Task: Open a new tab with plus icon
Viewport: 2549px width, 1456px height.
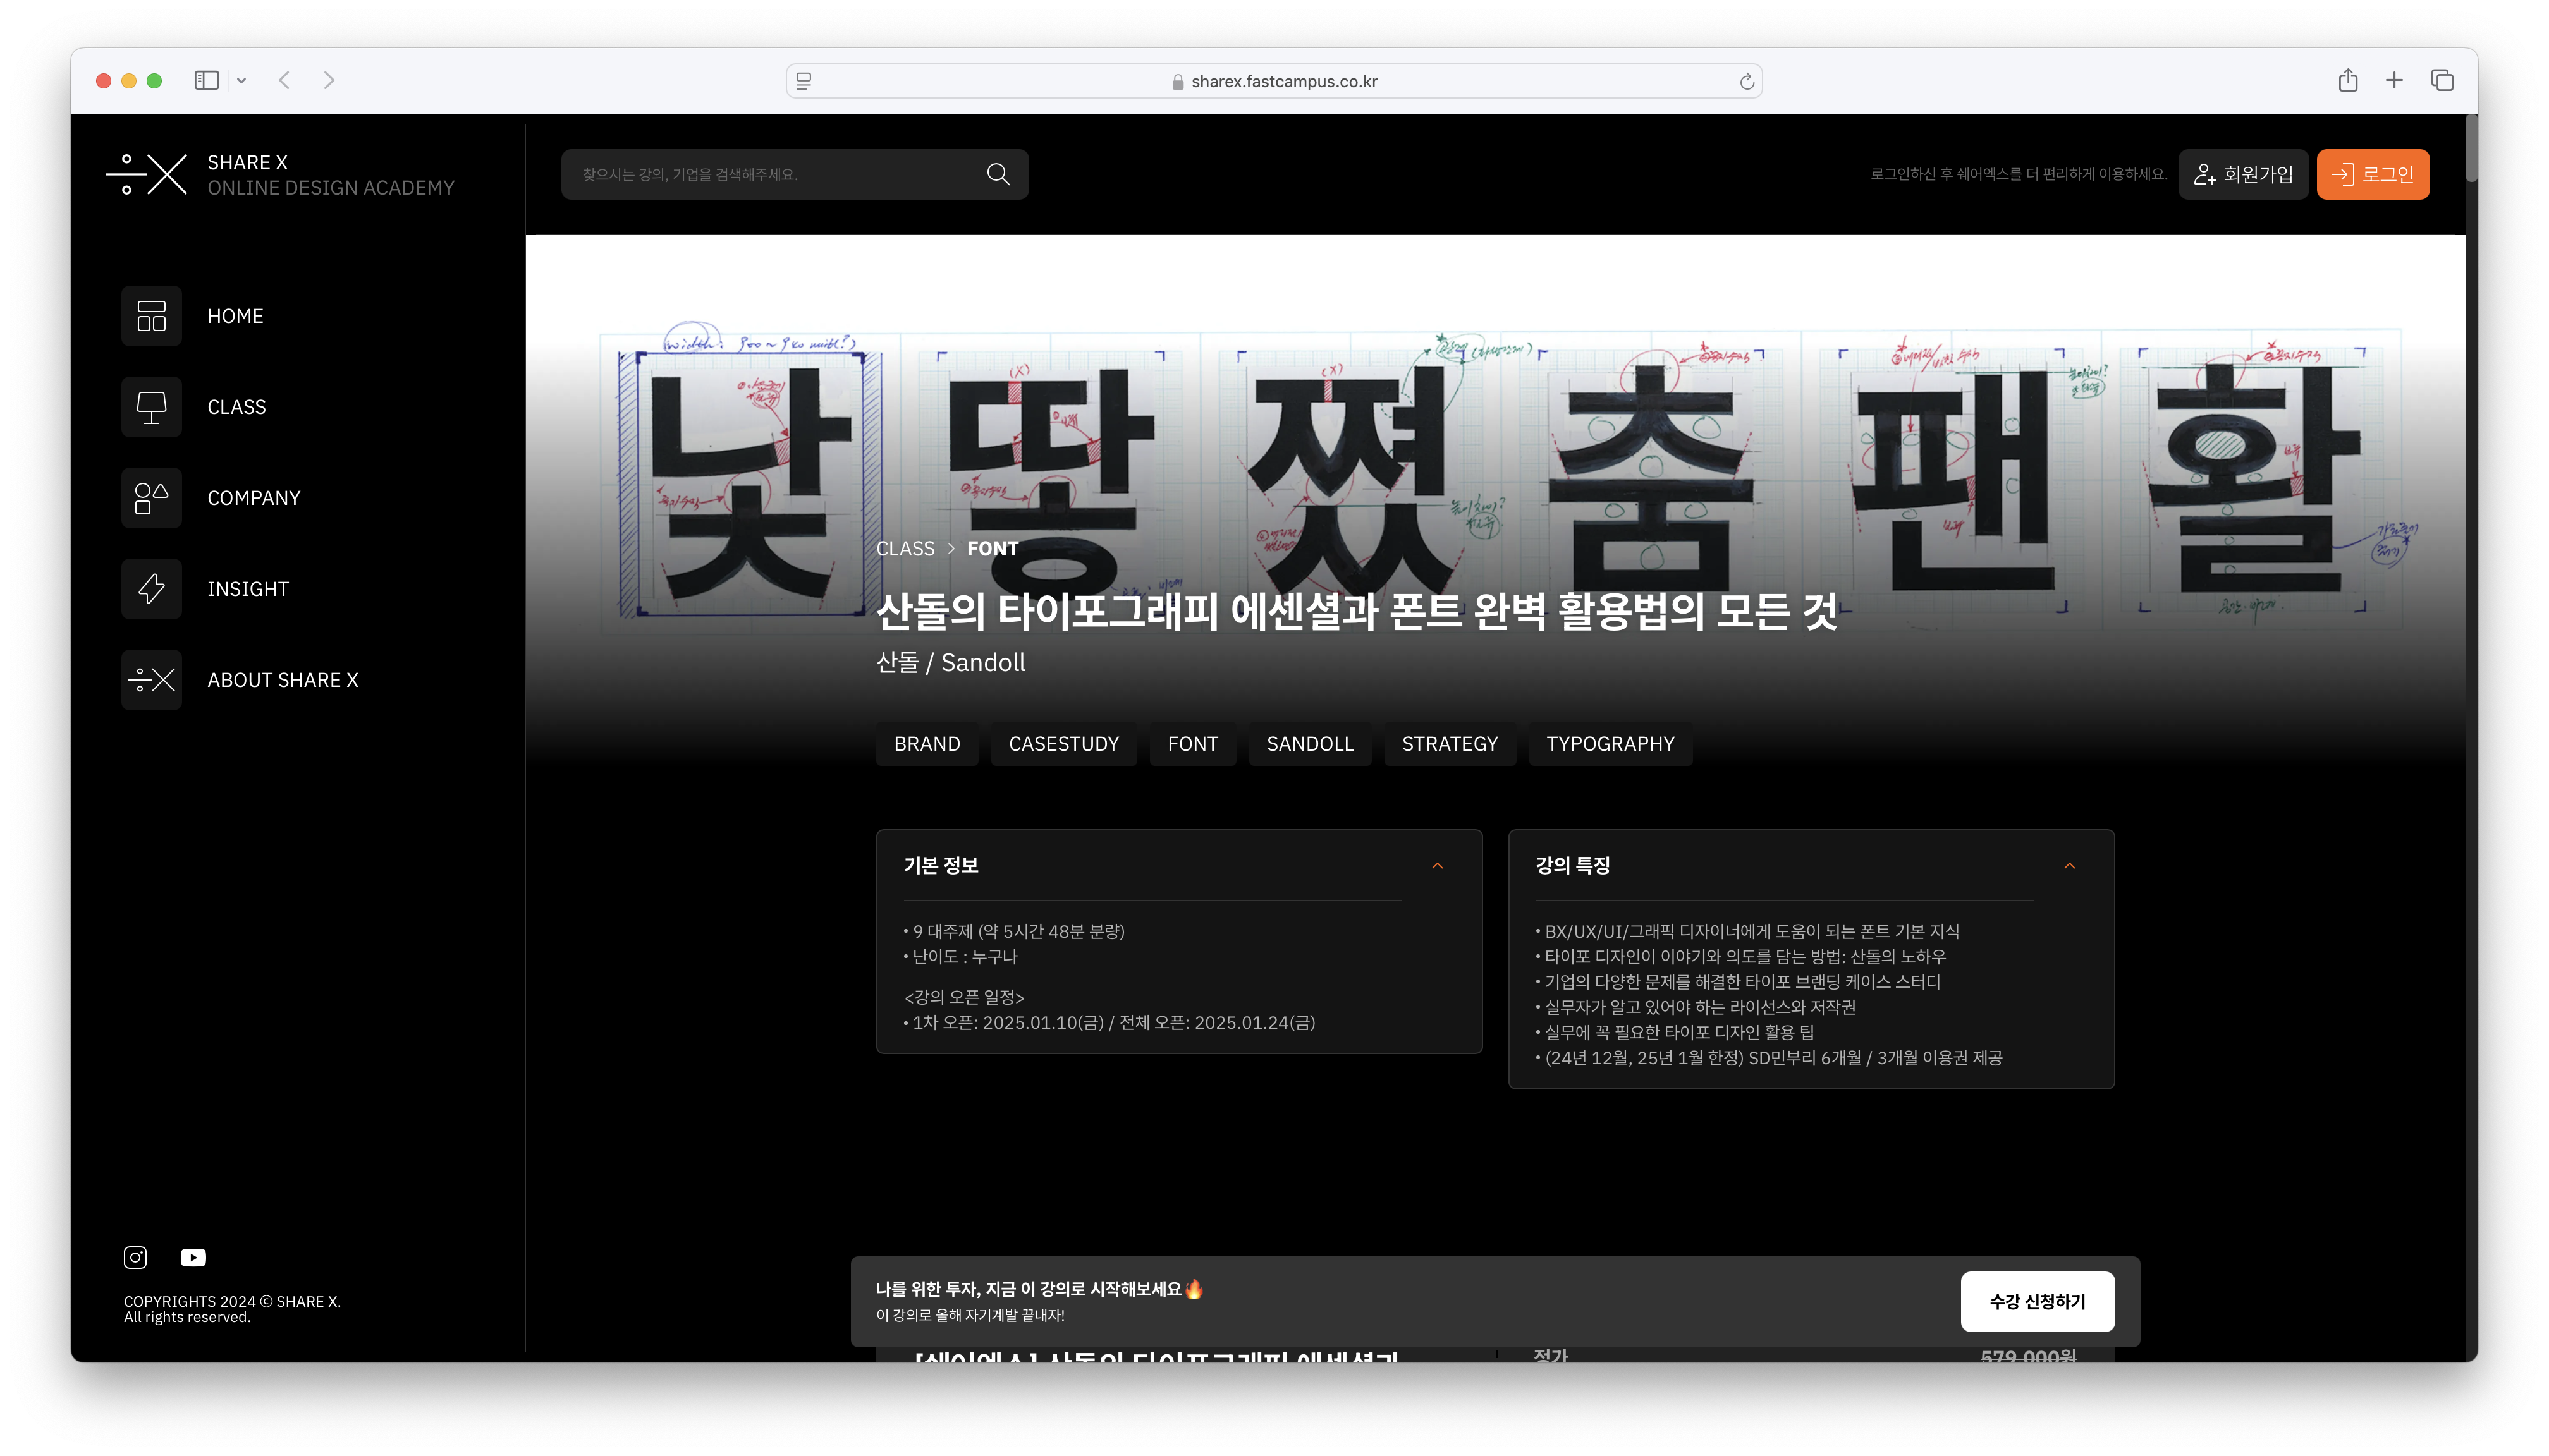Action: pyautogui.click(x=2394, y=80)
